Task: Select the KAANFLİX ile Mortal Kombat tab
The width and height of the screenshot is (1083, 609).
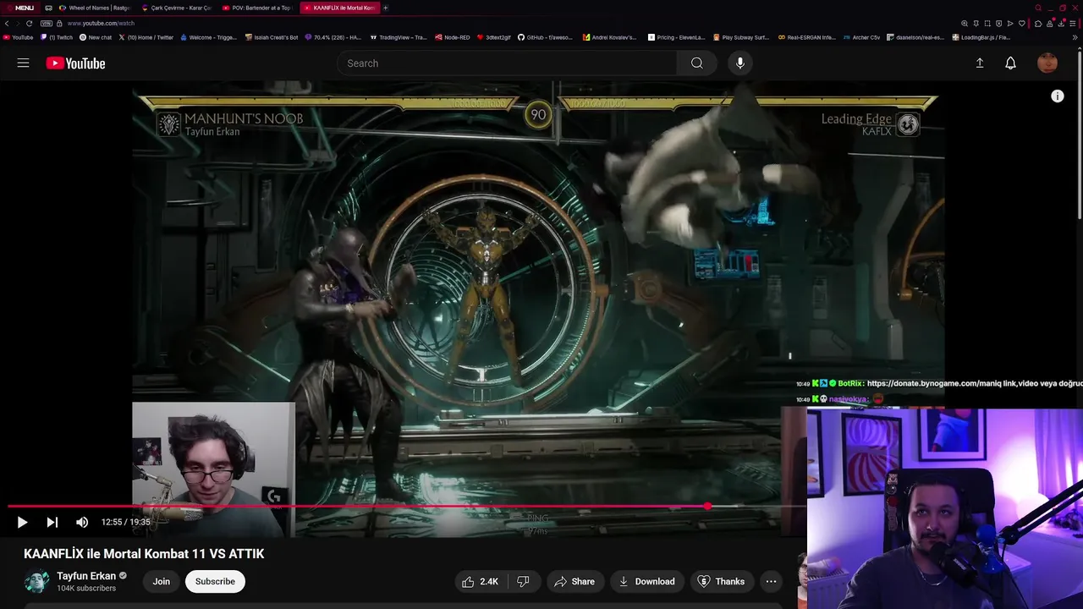Action: (340, 8)
